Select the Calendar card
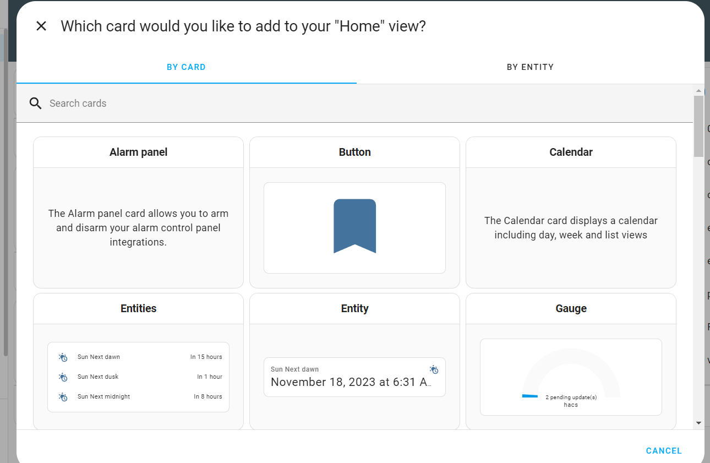This screenshot has height=463, width=710. pyautogui.click(x=571, y=213)
